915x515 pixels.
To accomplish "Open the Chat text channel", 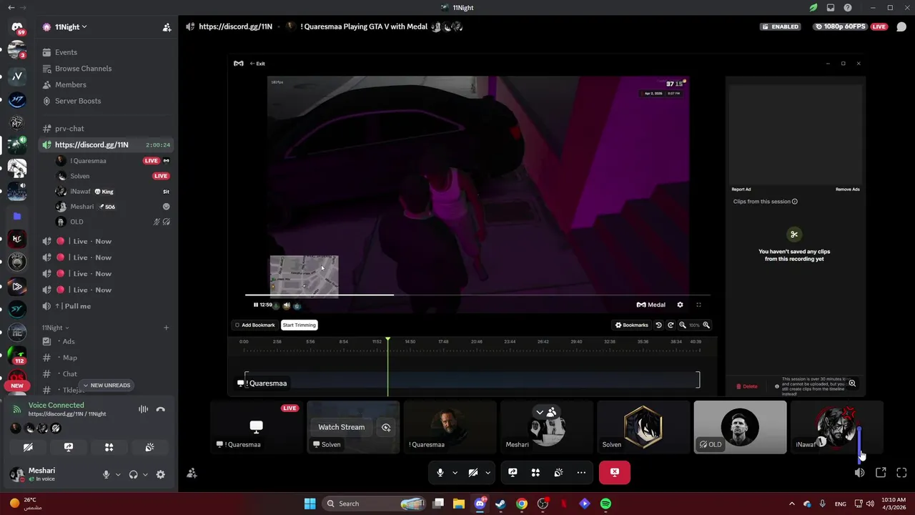I will click(107, 373).
